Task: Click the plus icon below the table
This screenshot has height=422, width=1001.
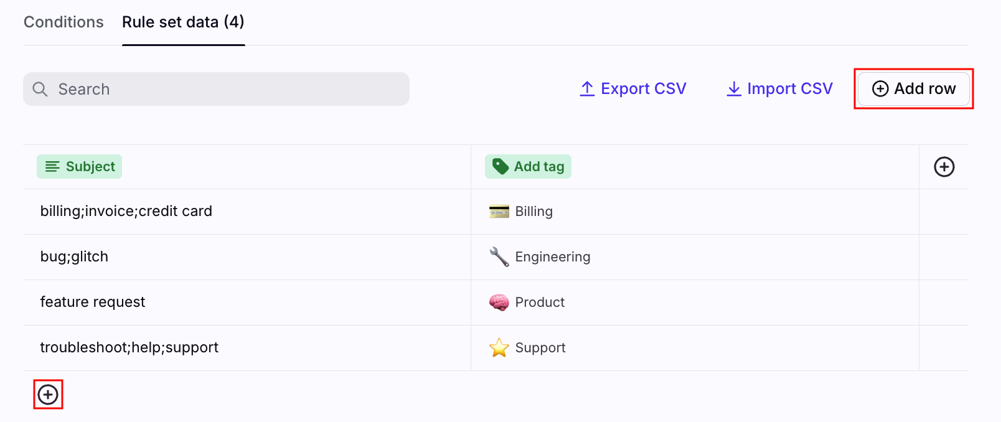Action: 48,395
